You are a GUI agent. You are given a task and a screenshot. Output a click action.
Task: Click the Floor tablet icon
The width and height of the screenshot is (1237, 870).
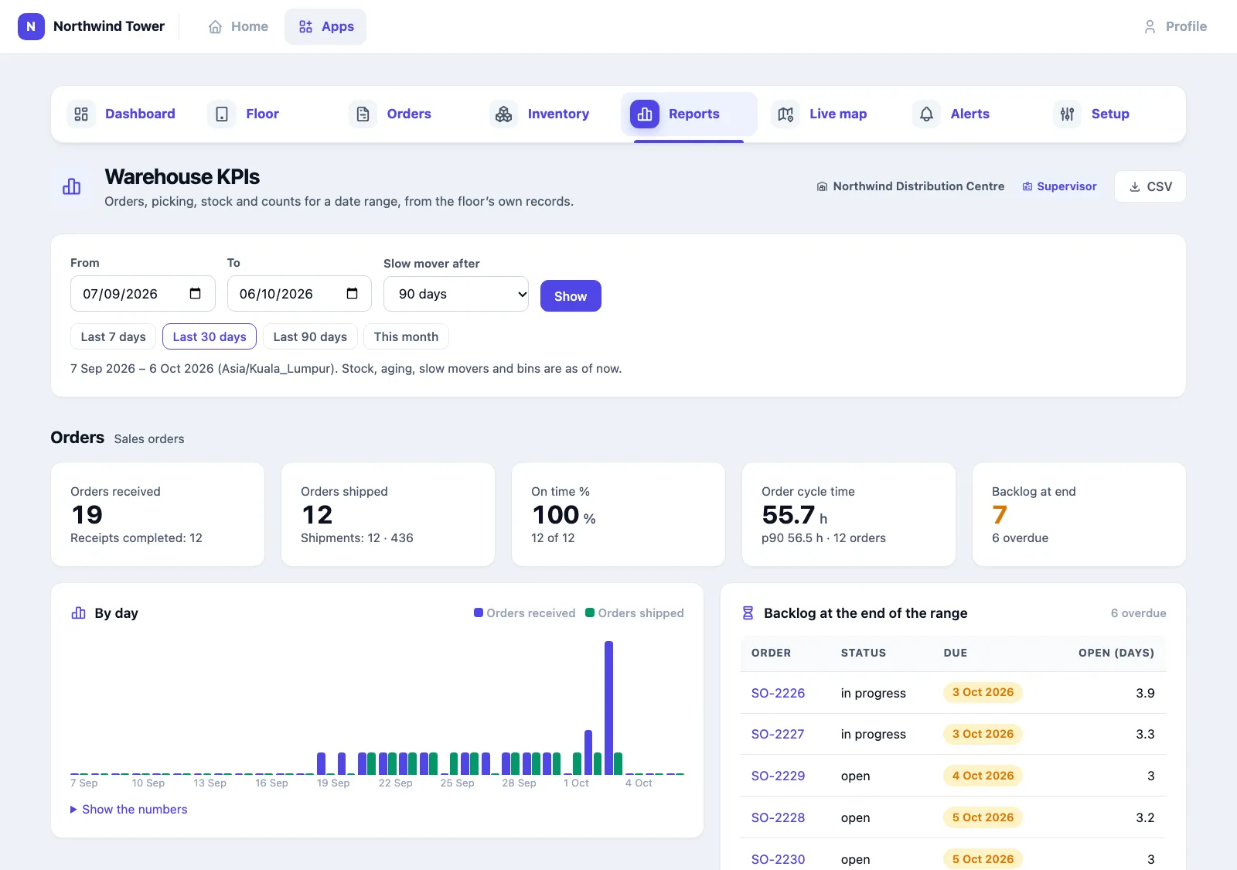(222, 114)
